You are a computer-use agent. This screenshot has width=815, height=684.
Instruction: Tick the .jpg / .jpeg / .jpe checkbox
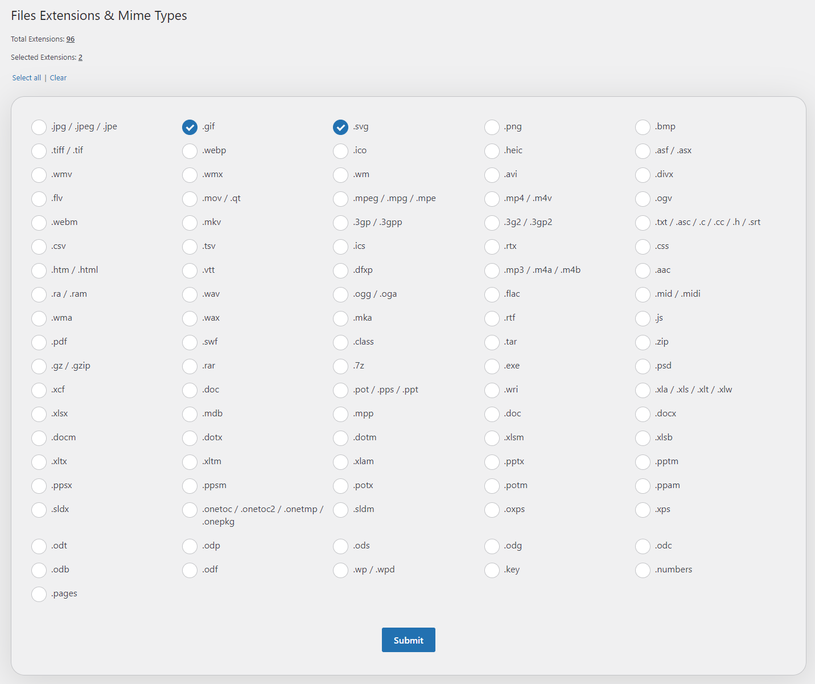point(39,127)
